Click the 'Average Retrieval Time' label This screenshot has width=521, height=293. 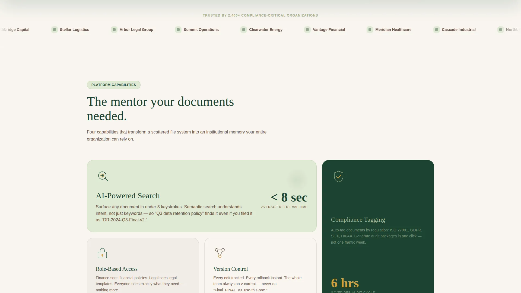pos(284,207)
